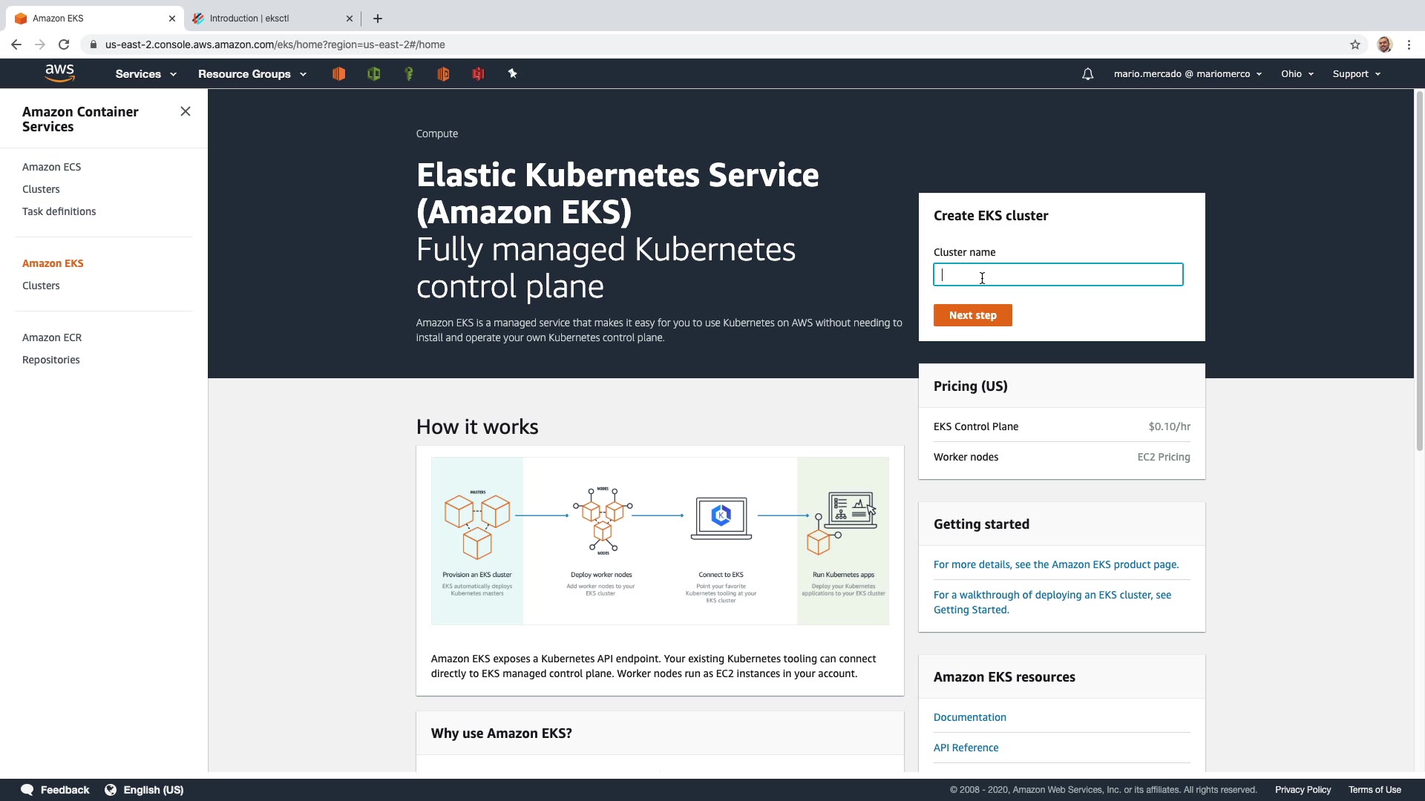Open the EC2 orange shortcut icon

tap(338, 73)
